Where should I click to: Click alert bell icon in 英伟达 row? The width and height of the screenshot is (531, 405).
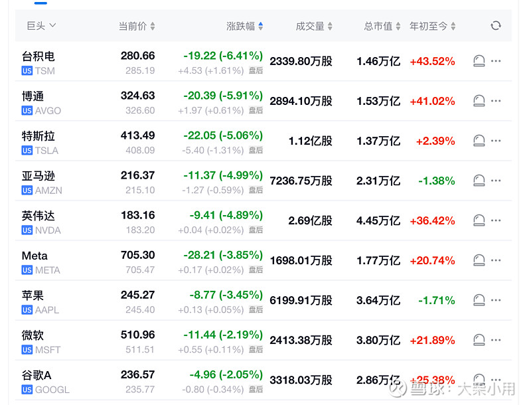[479, 220]
